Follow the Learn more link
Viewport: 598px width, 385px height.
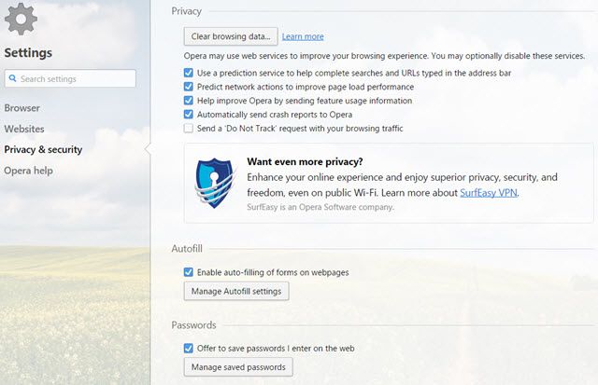click(303, 36)
